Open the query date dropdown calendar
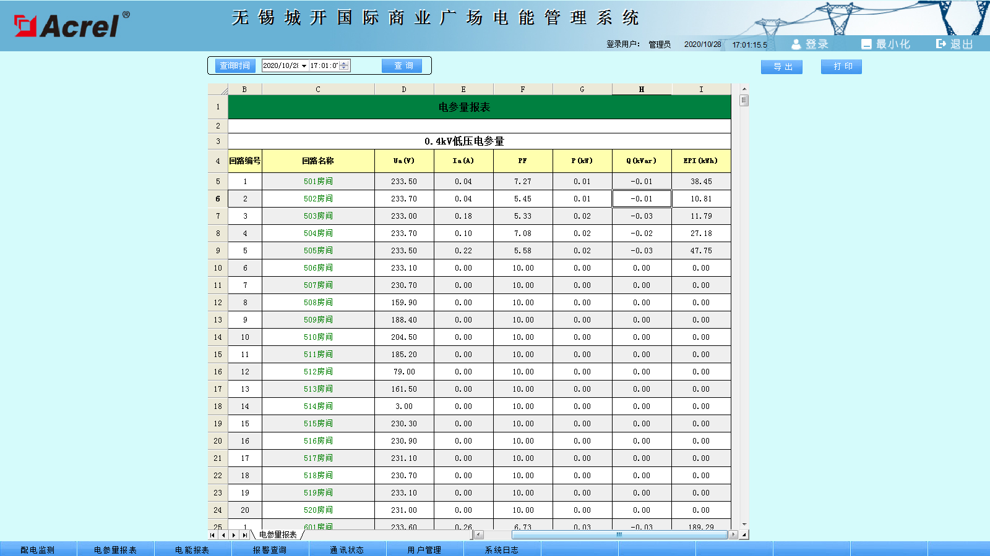 pyautogui.click(x=304, y=66)
